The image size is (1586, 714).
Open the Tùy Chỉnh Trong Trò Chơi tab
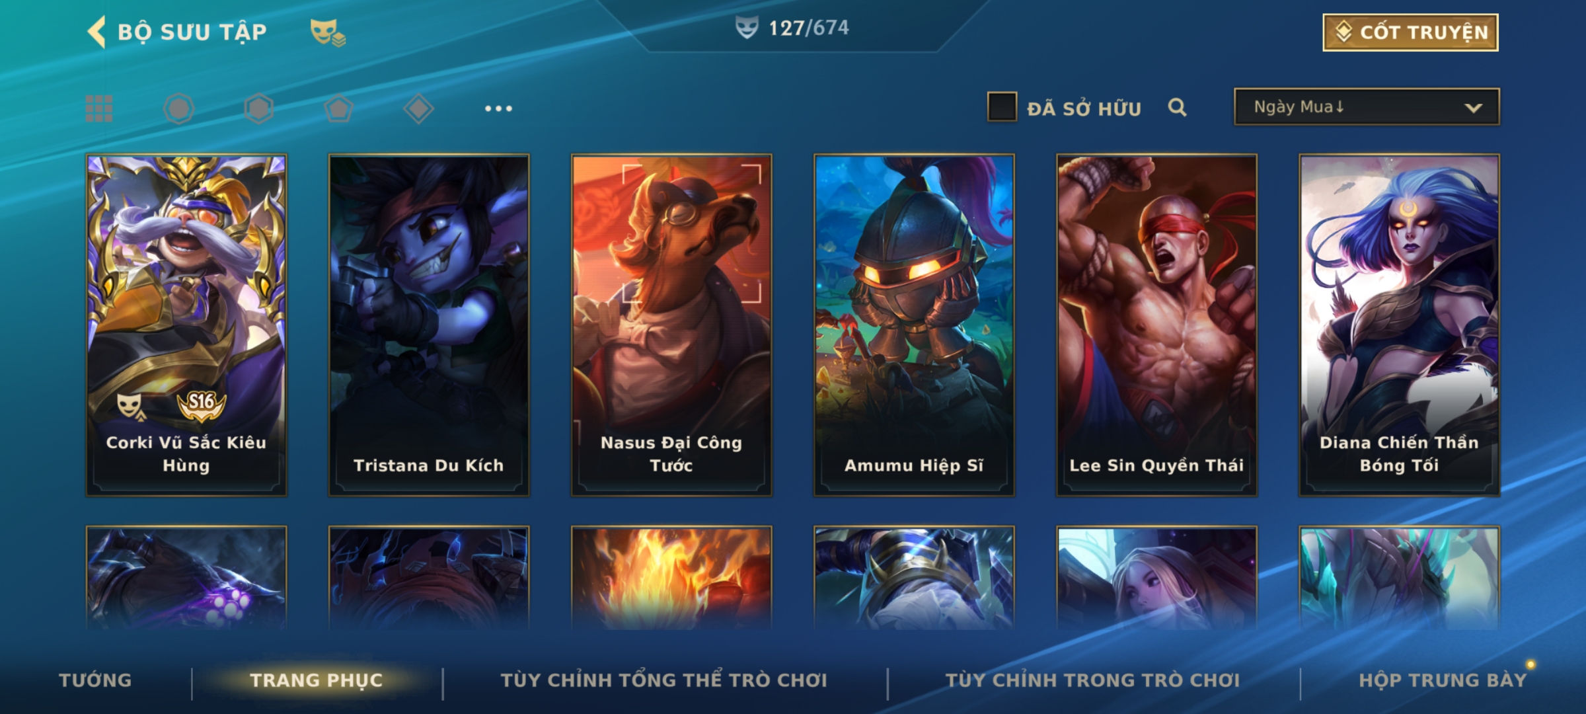(1093, 680)
